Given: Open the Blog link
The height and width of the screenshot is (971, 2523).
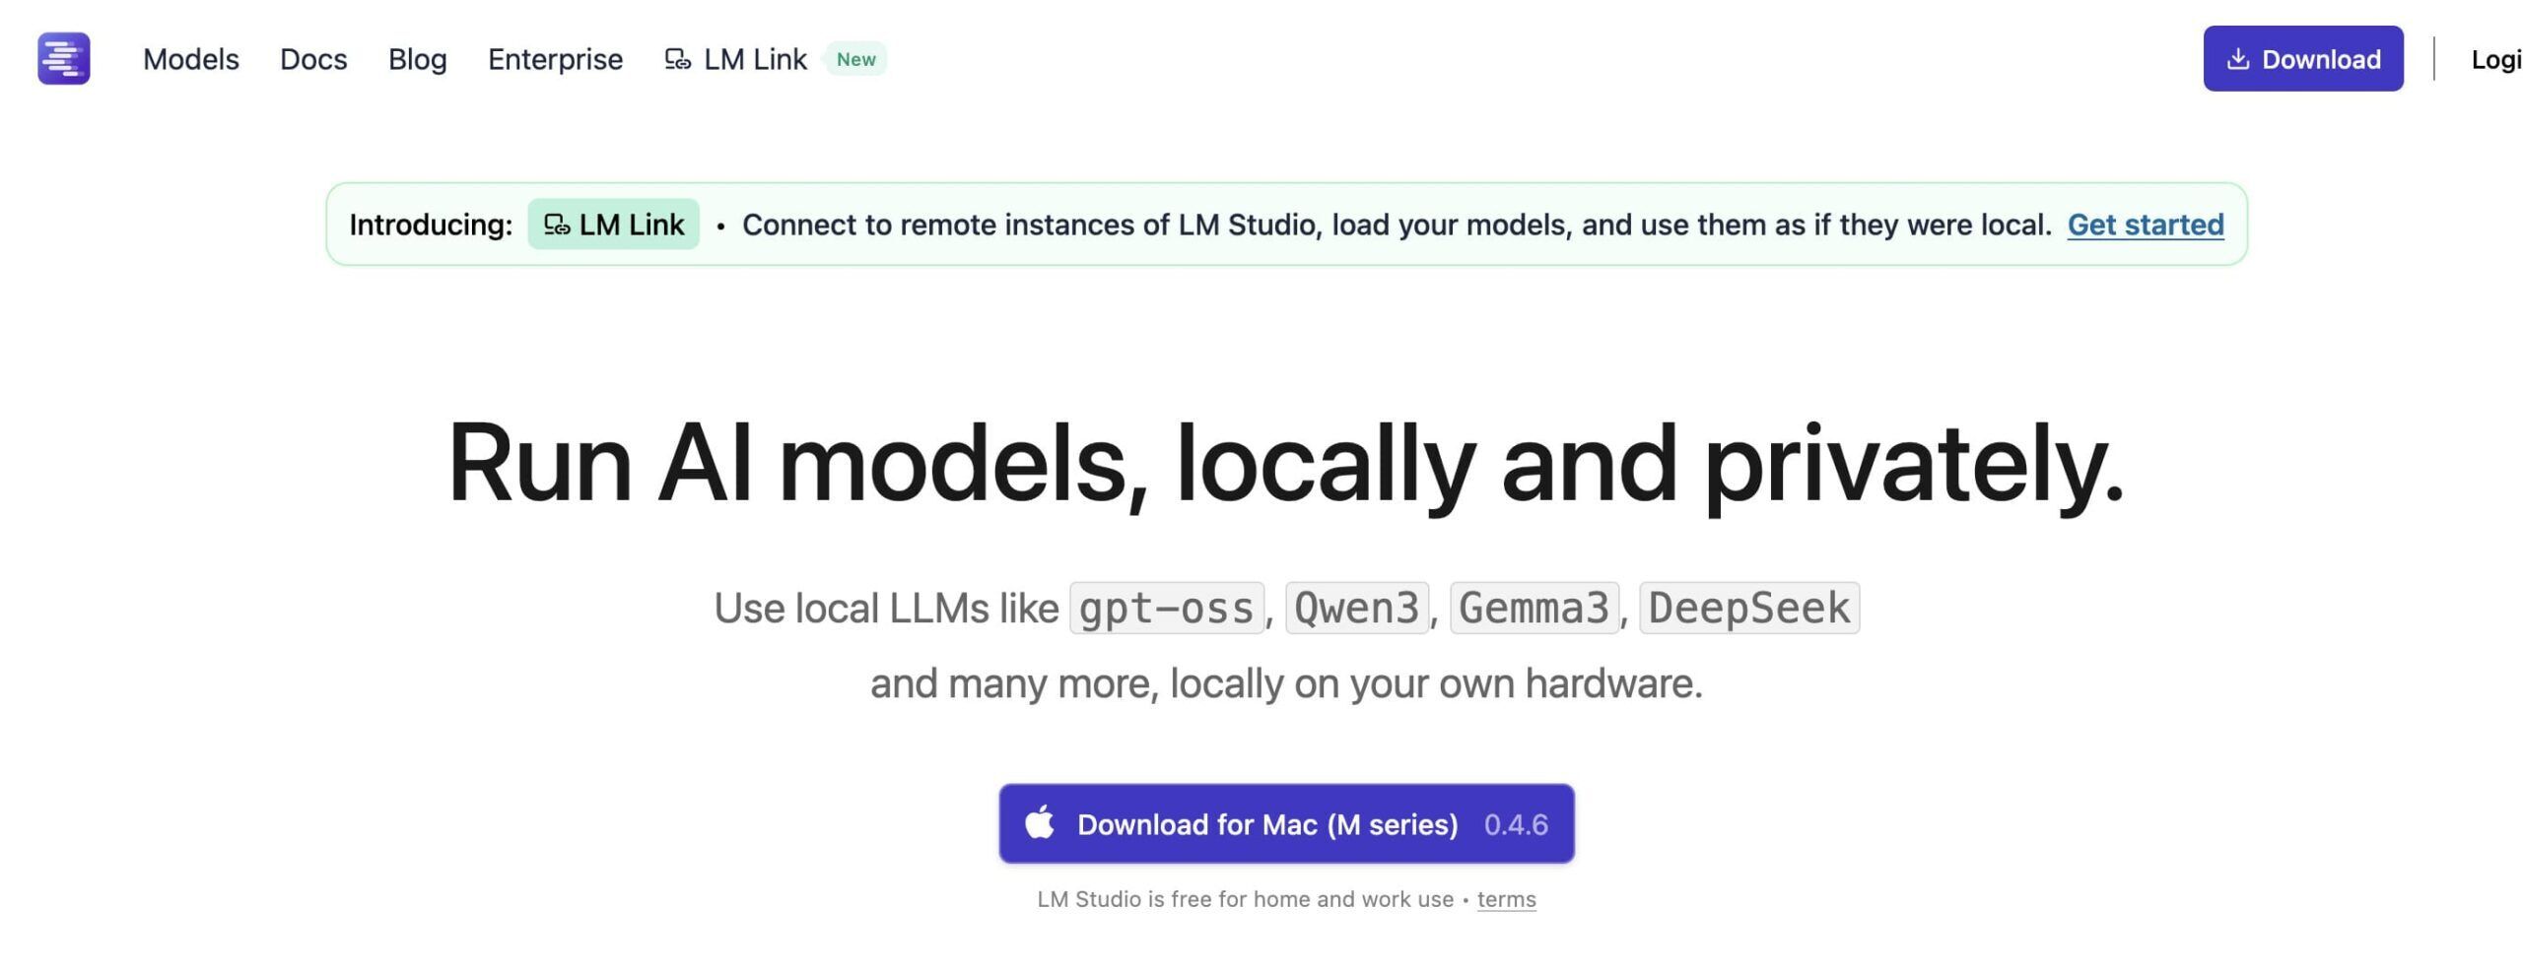Looking at the screenshot, I should point(418,59).
